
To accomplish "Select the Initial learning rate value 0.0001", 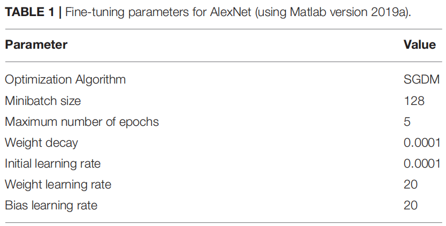I will [422, 163].
